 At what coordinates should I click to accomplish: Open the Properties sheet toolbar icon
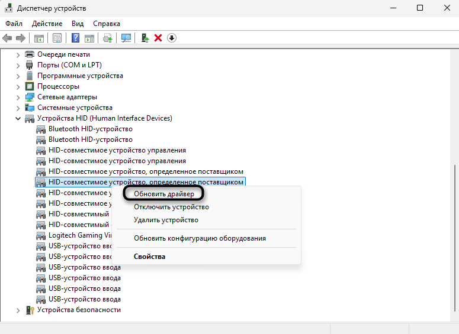point(57,38)
